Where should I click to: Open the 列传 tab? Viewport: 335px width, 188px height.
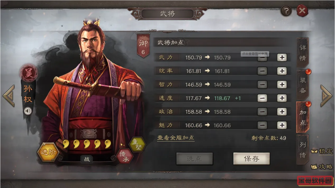tap(303, 150)
